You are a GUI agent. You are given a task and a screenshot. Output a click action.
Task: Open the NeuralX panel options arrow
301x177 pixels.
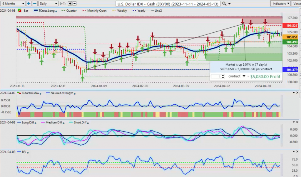pos(293,93)
